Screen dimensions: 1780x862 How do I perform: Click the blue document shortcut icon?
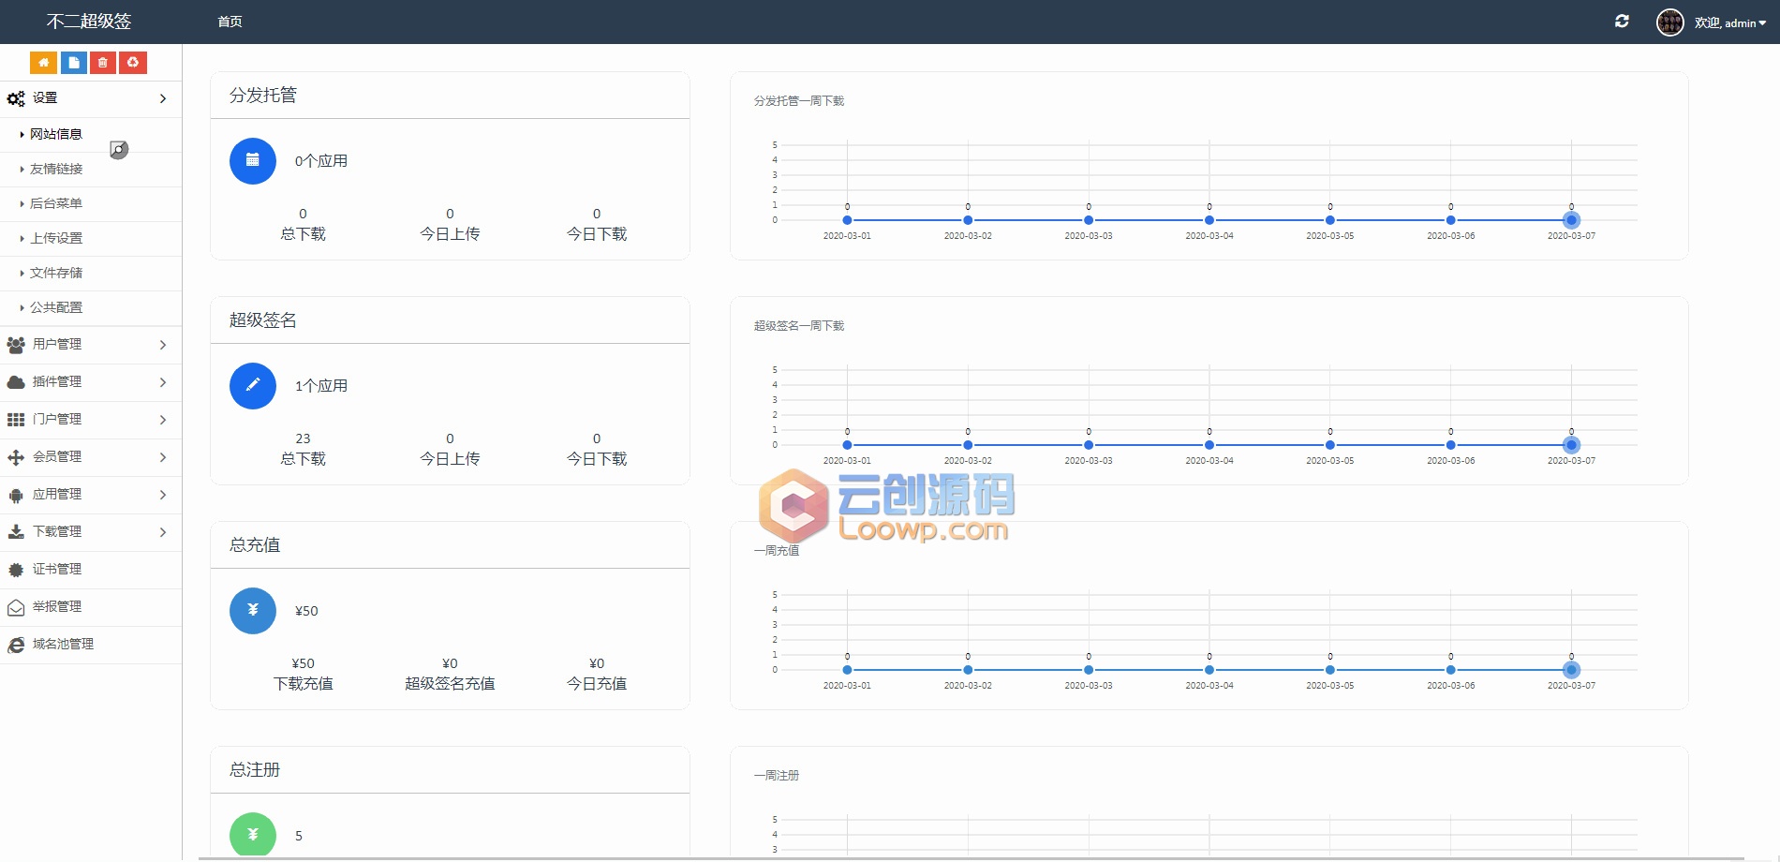pos(73,63)
